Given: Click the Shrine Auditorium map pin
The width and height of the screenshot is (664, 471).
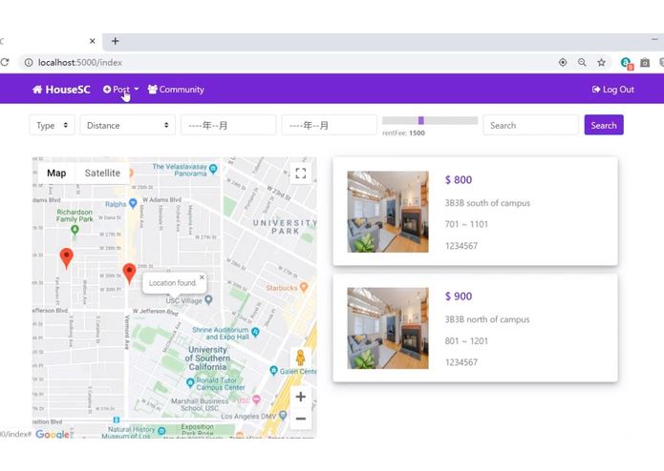Looking at the screenshot, I should (x=255, y=333).
